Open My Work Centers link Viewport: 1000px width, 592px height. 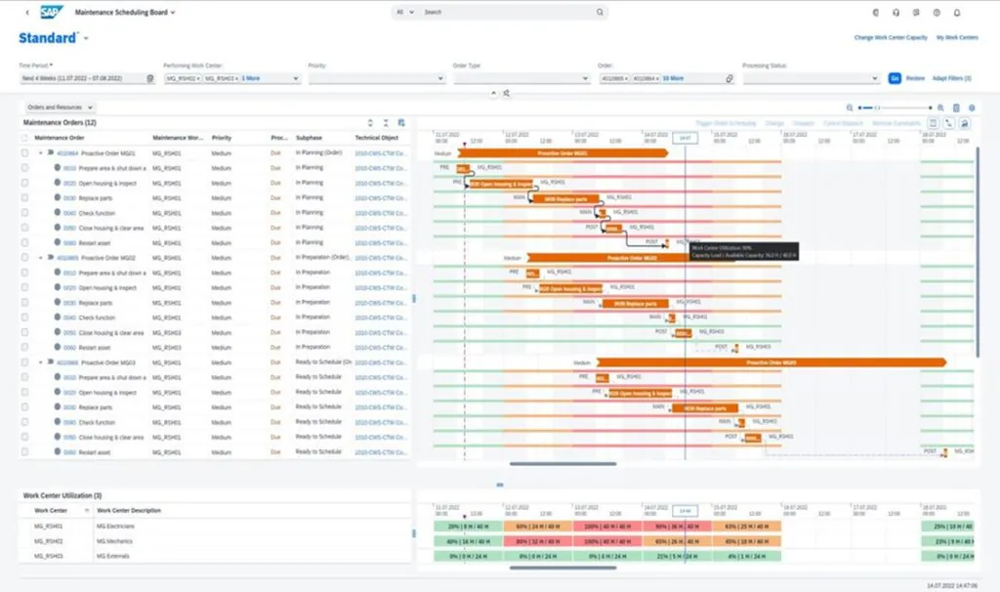tap(957, 38)
